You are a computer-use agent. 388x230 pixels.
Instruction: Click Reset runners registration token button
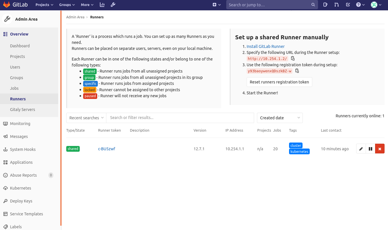(x=279, y=82)
